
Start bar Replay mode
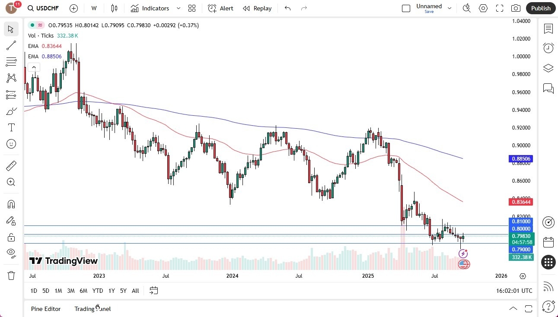(x=257, y=8)
